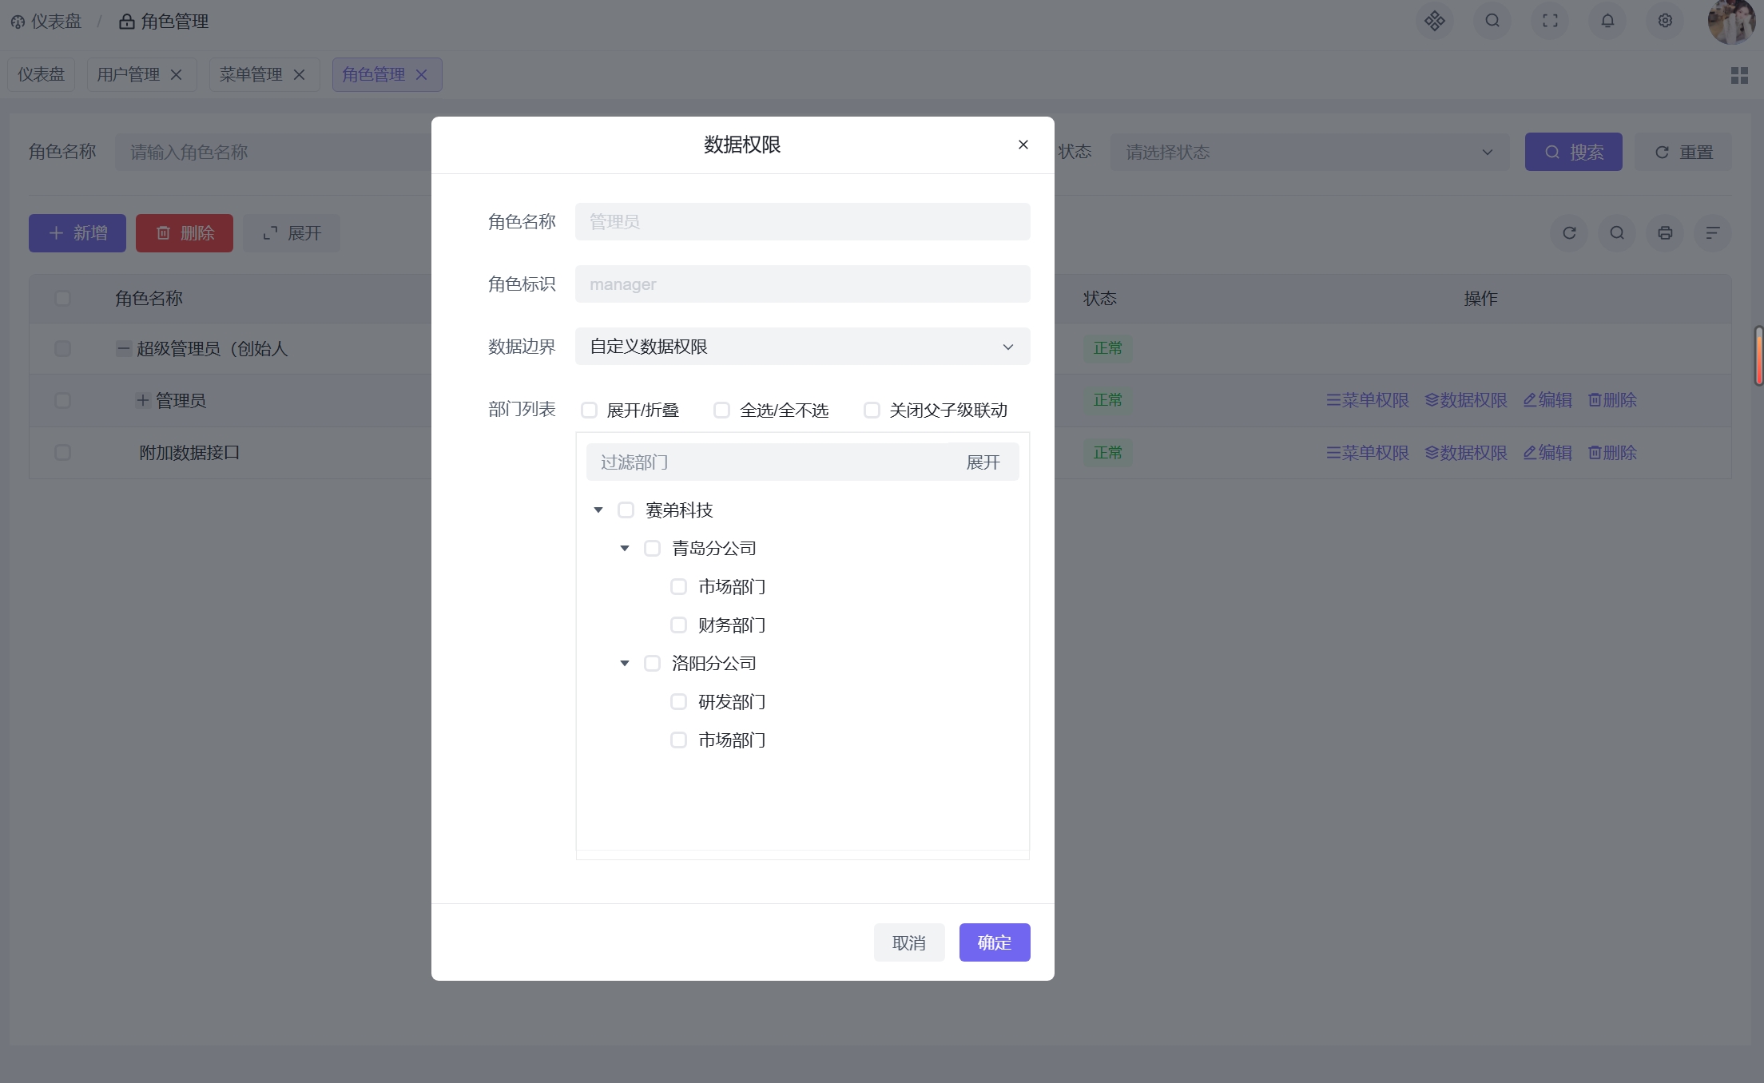Click the print table icon

1665,233
